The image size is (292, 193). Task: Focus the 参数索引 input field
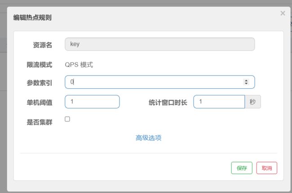(x=159, y=82)
